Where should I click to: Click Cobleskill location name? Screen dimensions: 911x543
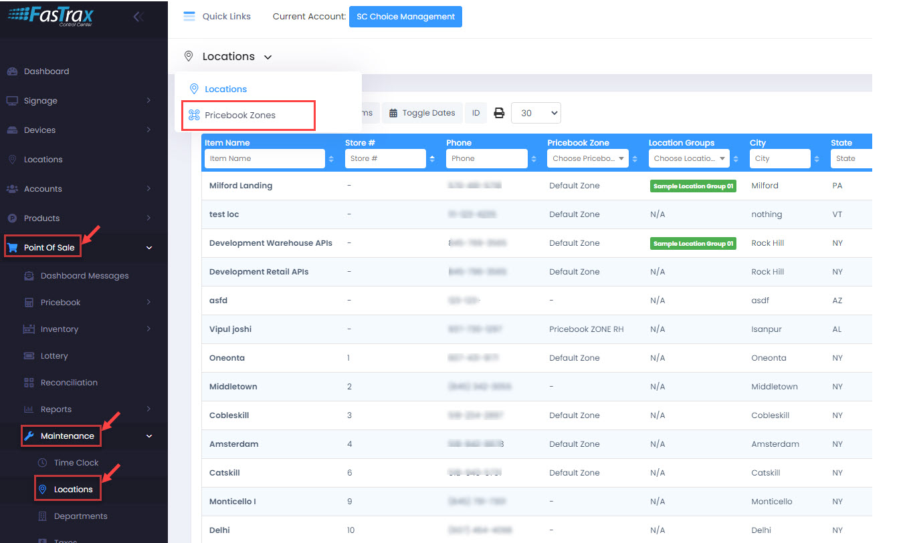tap(229, 415)
